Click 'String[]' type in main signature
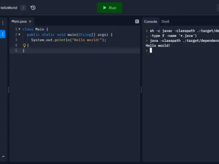The height and width of the screenshot is (164, 219). point(87,35)
